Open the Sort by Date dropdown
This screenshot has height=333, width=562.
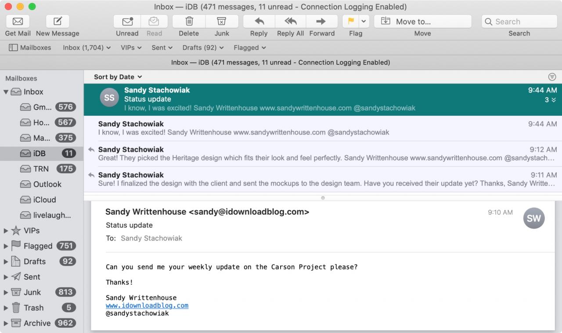(118, 77)
